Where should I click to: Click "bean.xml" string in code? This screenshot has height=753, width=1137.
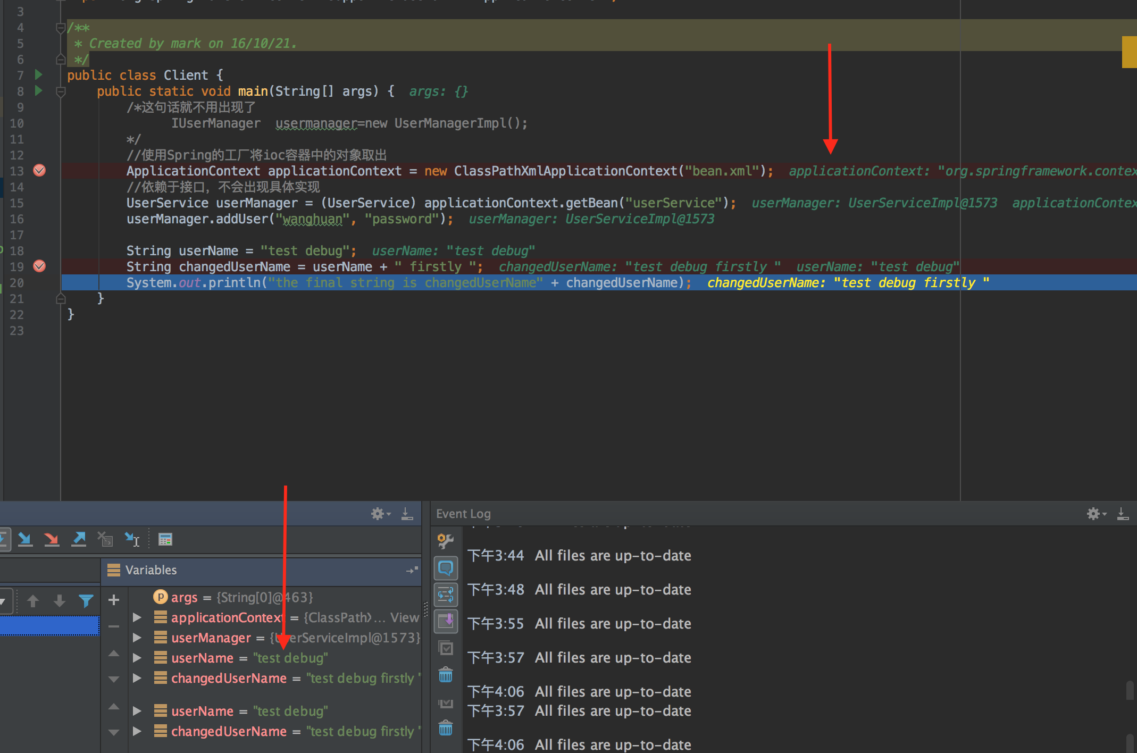pos(722,171)
